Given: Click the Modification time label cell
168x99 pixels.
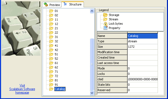Looking at the screenshot, I should (112, 52).
